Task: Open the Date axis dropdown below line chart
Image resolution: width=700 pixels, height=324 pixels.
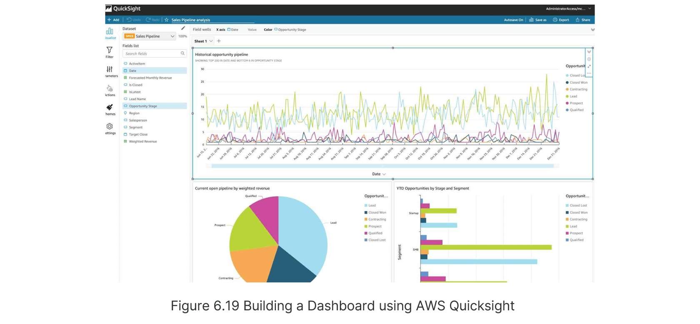Action: [x=379, y=174]
